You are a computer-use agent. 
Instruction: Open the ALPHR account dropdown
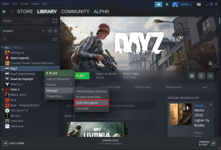(185, 4)
